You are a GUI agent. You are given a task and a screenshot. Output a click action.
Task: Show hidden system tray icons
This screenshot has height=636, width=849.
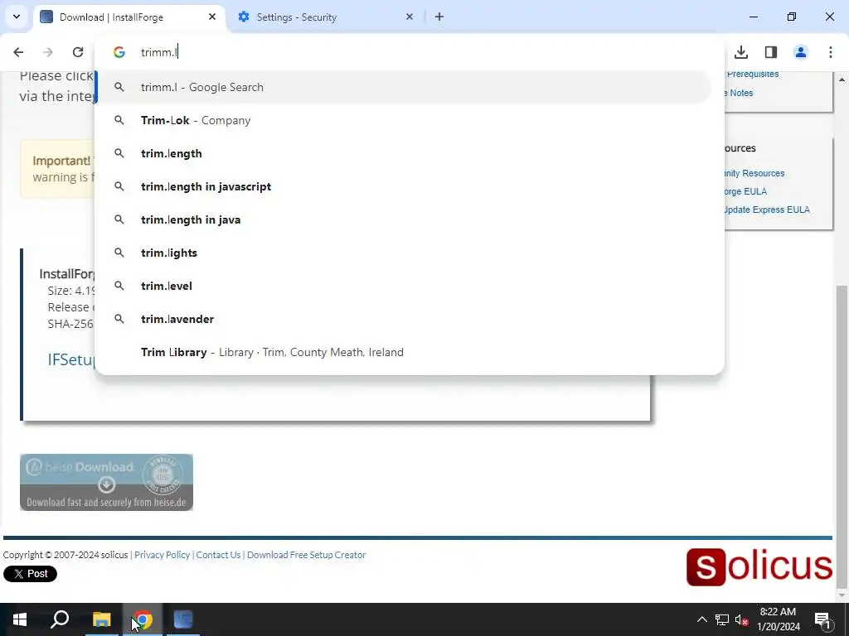click(x=701, y=619)
